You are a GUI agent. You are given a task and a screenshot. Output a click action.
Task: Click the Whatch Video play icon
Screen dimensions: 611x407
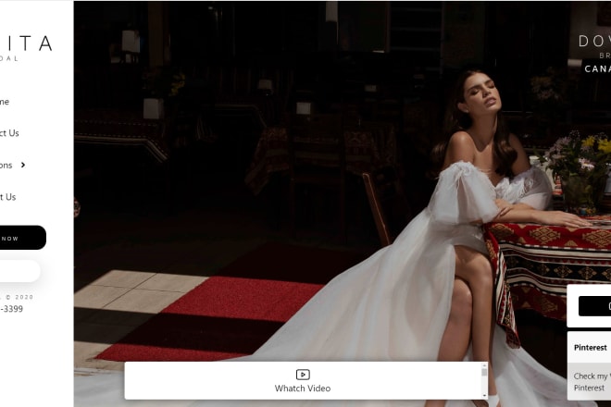[303, 375]
